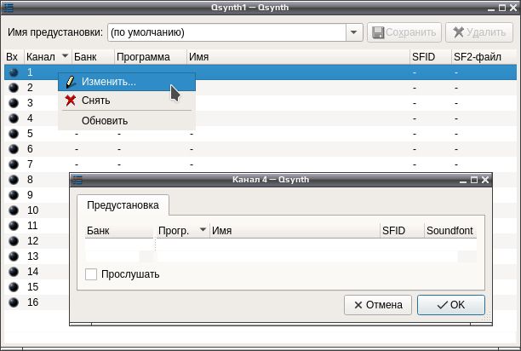Switch to the Предустановка tab
The height and width of the screenshot is (351, 521).
pyautogui.click(x=123, y=205)
